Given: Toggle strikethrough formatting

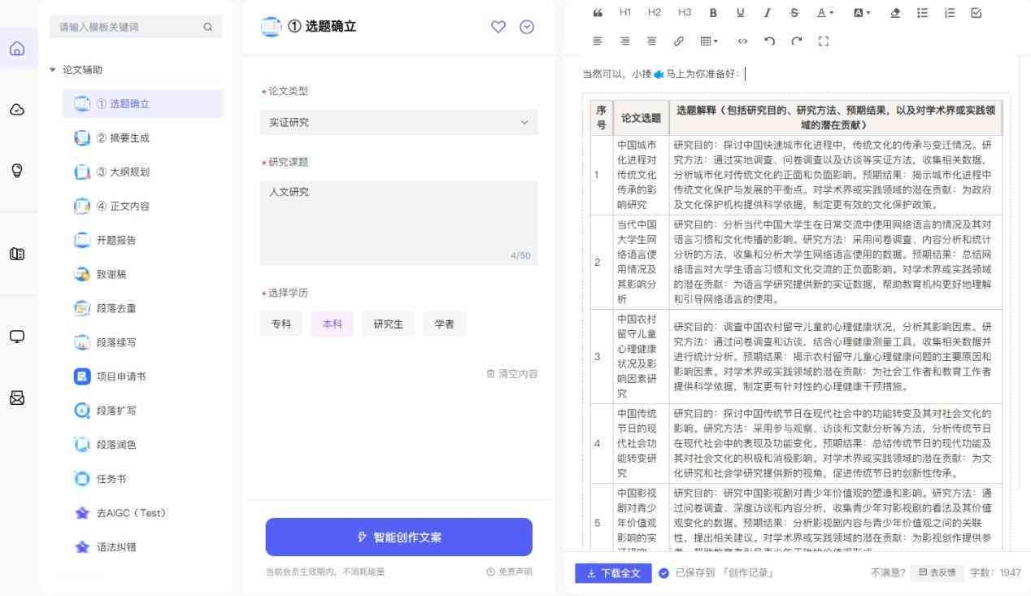Looking at the screenshot, I should click(794, 13).
